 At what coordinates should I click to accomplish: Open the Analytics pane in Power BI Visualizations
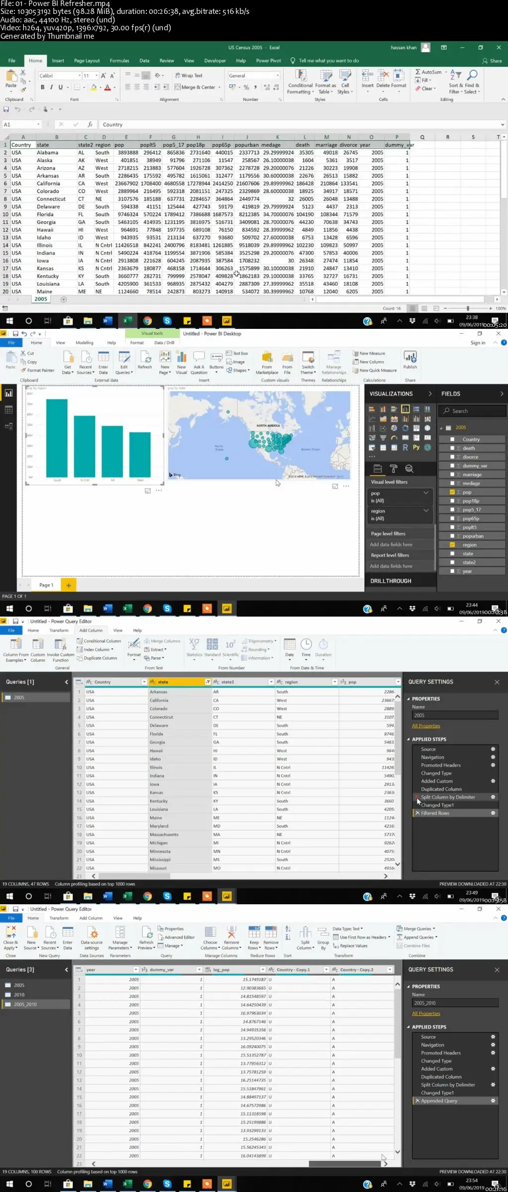pyautogui.click(x=409, y=469)
